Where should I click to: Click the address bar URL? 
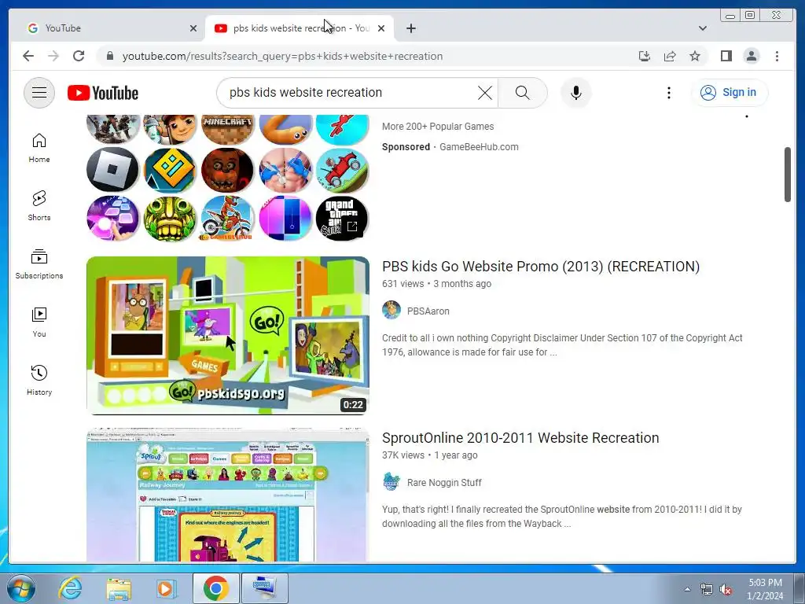282,56
